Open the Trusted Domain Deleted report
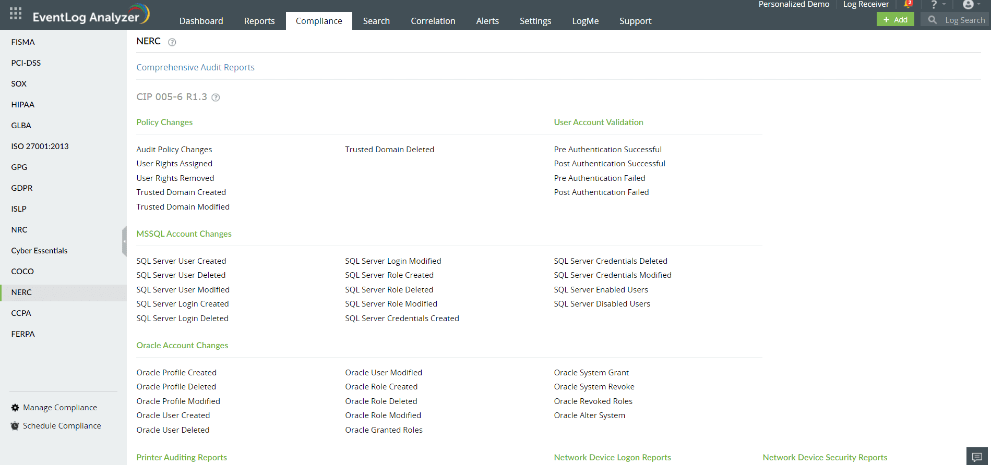 click(x=389, y=150)
